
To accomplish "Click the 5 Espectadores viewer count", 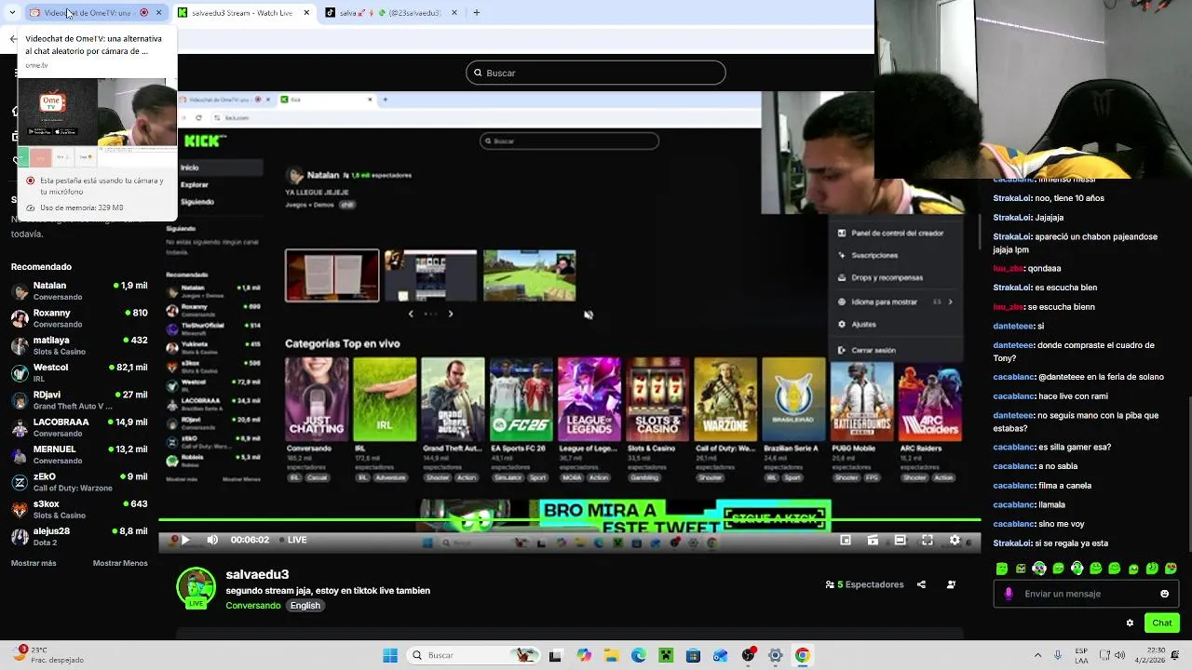I will [864, 584].
